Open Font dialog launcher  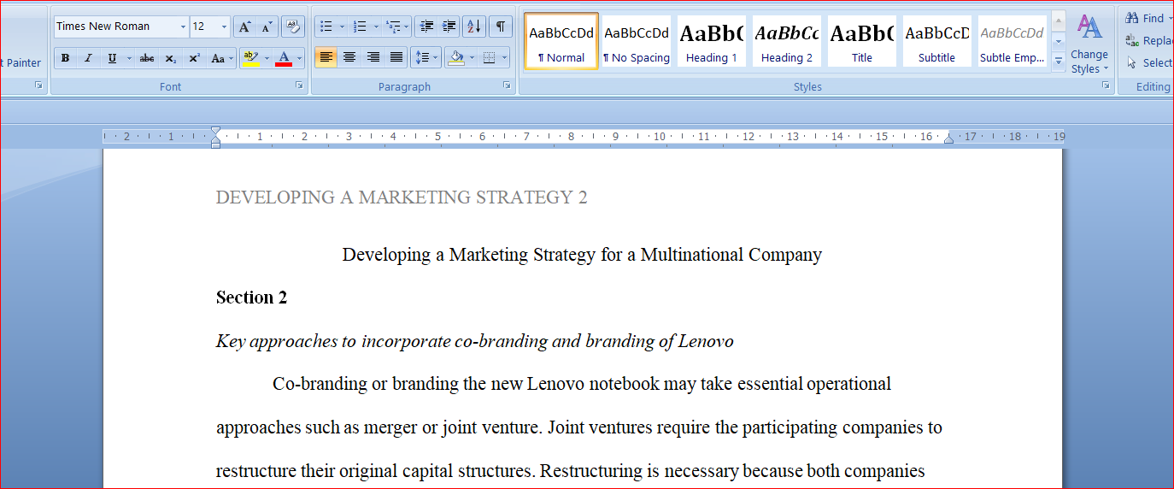click(x=299, y=85)
